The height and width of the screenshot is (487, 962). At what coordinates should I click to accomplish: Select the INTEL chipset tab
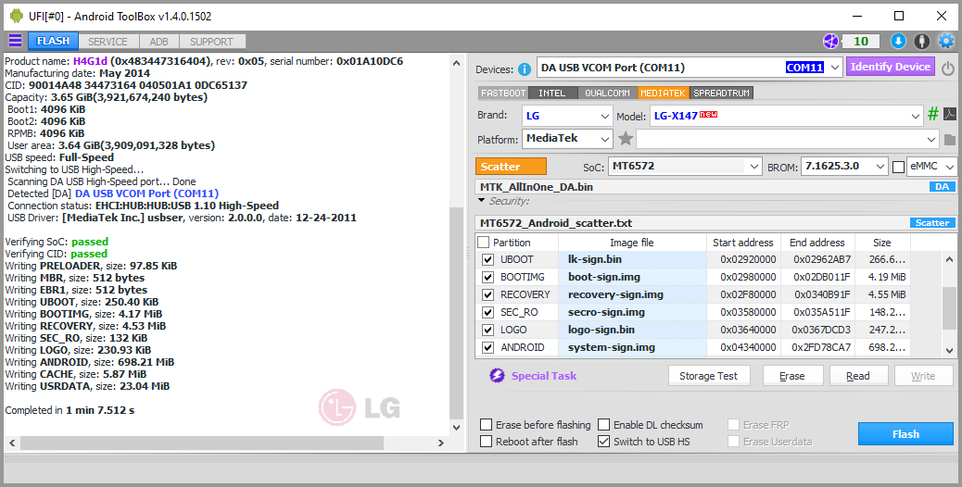(x=552, y=94)
